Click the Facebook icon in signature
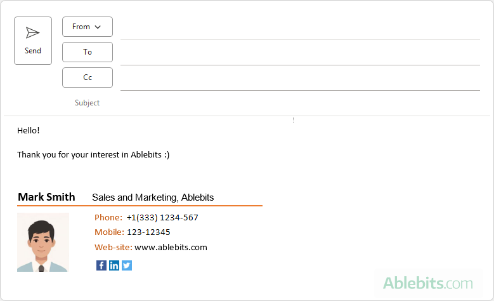The width and height of the screenshot is (494, 301). coord(101,265)
